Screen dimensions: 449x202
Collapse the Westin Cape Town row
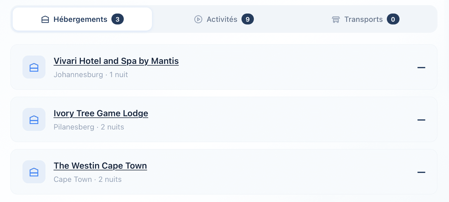(421, 172)
